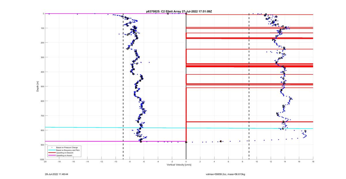Click velocity axis tick label -10
This screenshot has width=346, height=179.
click(x=116, y=162)
